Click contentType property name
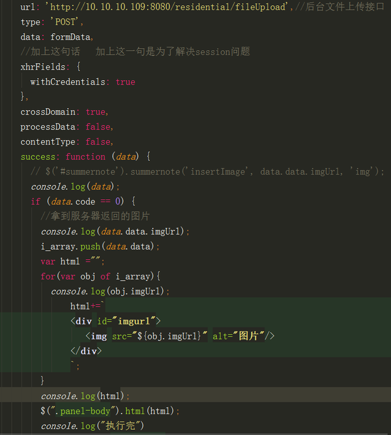The height and width of the screenshot is (435, 391). 48,141
